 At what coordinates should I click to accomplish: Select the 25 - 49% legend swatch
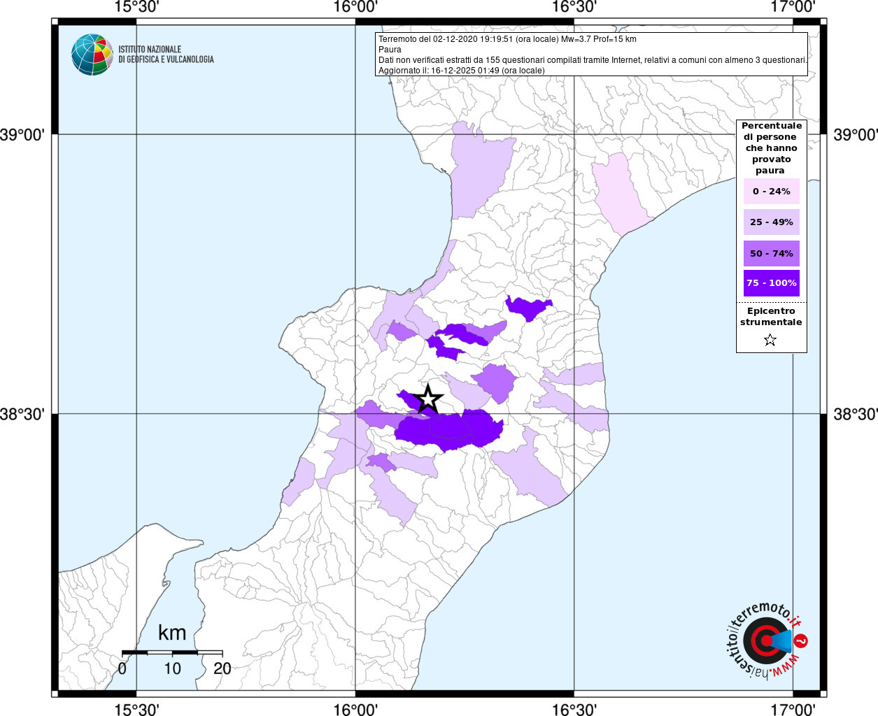[x=771, y=222]
